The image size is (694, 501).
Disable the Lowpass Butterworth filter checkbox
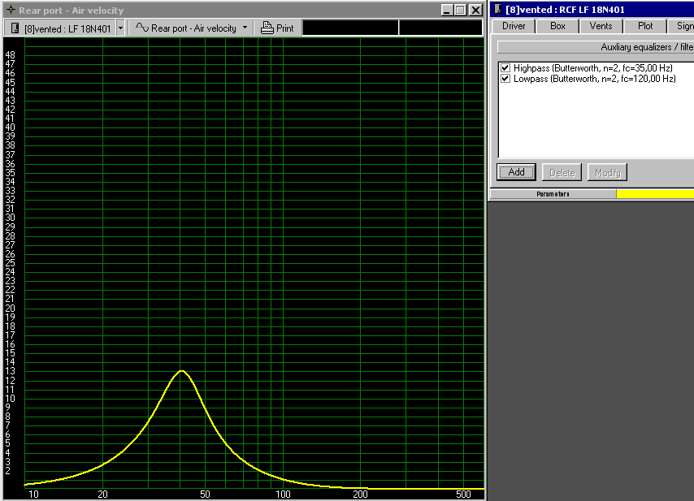[506, 79]
